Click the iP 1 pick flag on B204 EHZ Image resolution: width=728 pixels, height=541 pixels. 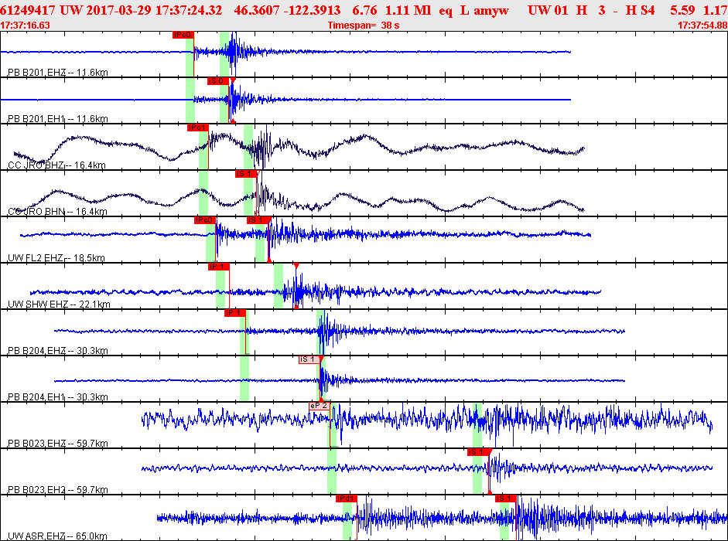[235, 313]
